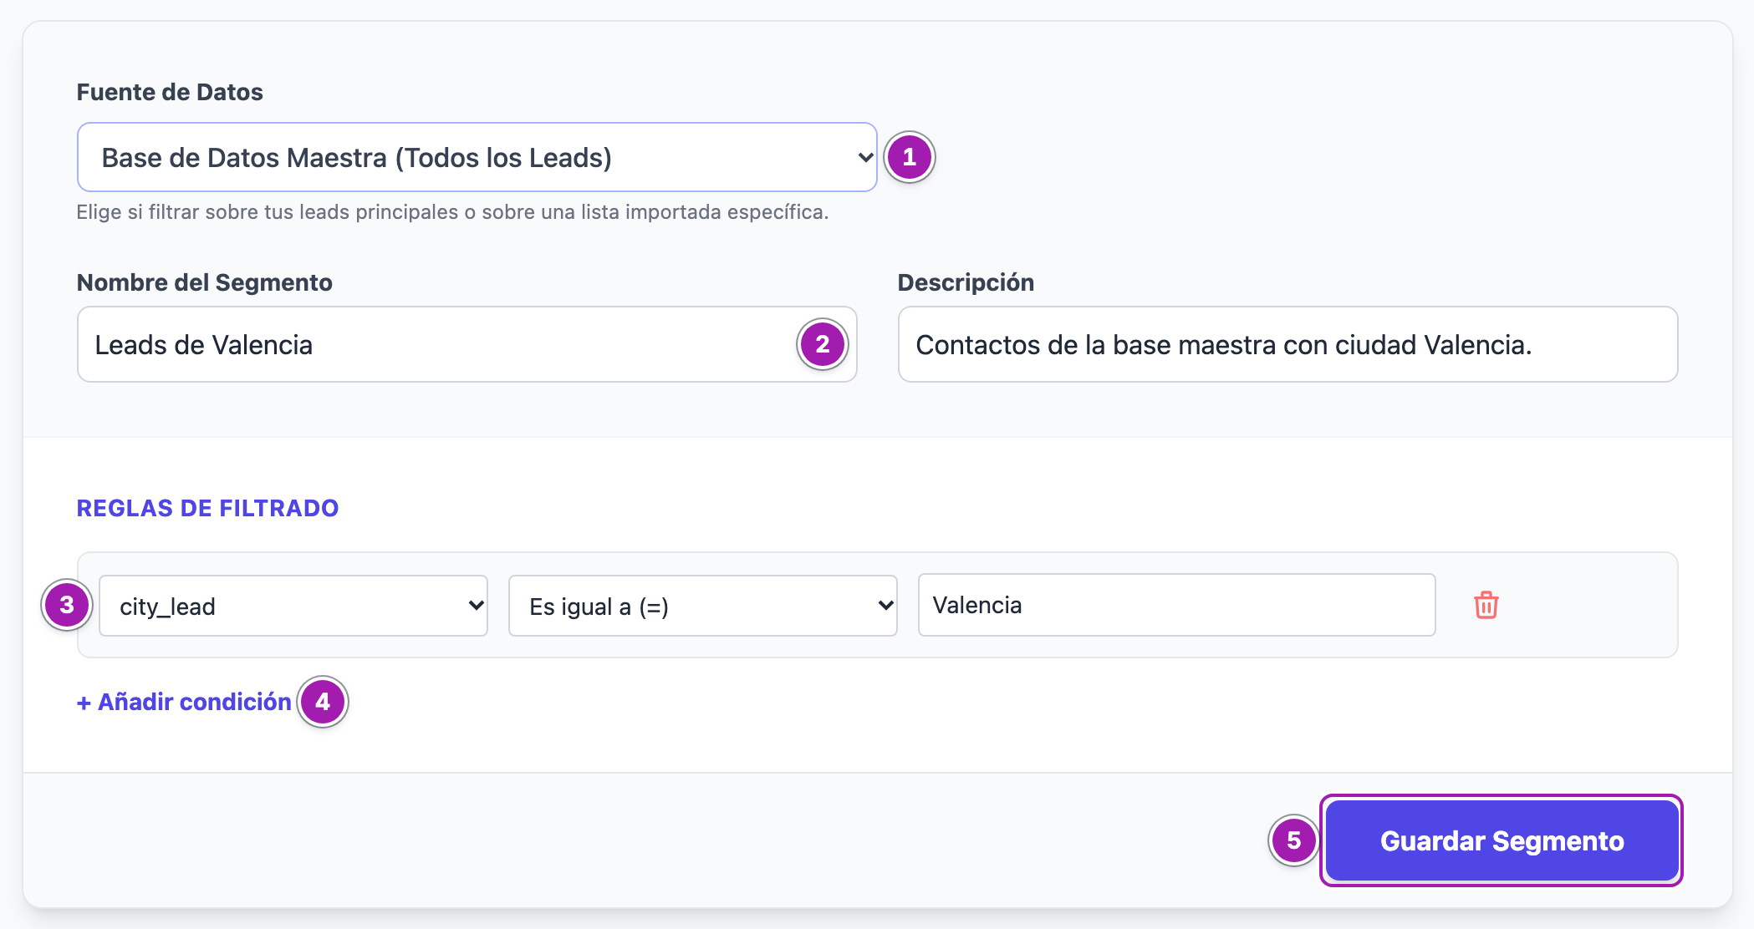The image size is (1754, 929).
Task: Click the Nombre del Segmento input field
Action: click(x=467, y=344)
